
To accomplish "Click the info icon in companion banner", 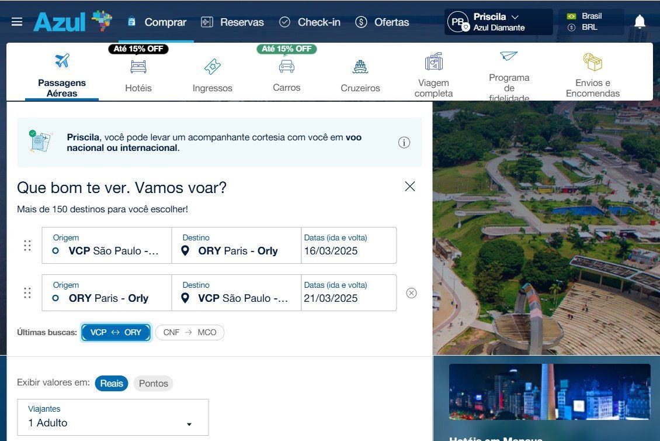I will point(404,143).
